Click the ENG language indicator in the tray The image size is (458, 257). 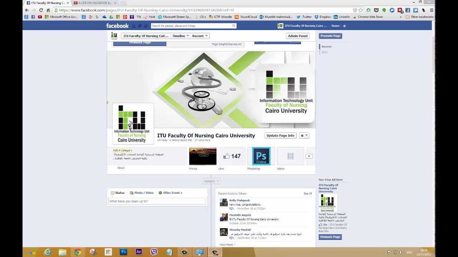(410, 252)
